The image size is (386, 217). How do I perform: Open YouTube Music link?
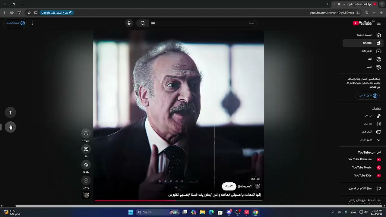tap(363, 168)
